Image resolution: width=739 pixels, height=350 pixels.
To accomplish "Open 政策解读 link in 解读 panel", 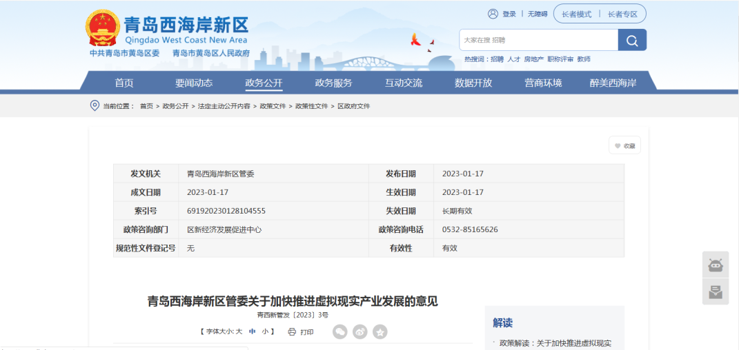I will pos(555,343).
